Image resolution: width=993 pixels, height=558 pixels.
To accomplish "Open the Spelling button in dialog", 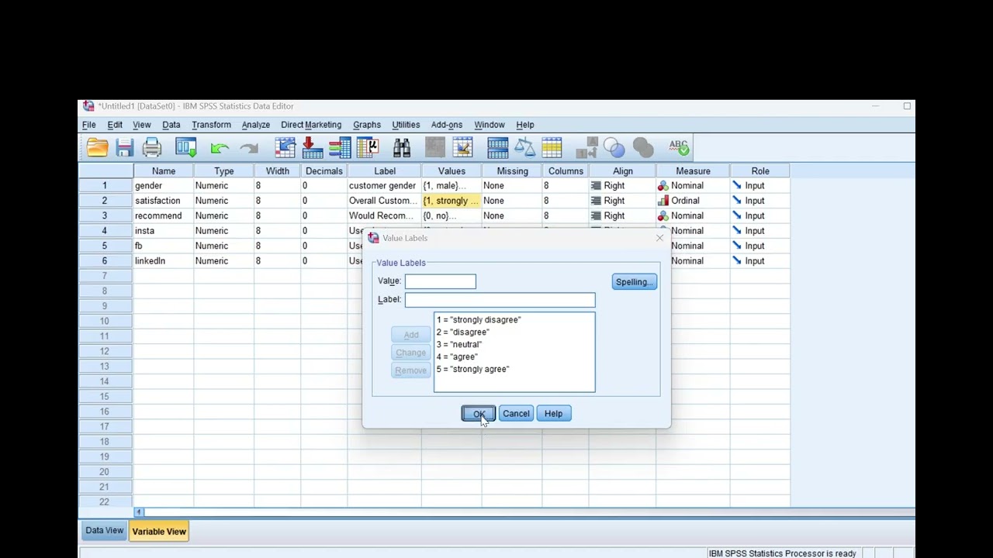I will [635, 282].
